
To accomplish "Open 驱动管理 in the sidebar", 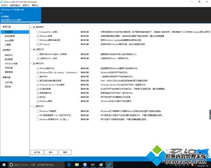I will pos(9,59).
